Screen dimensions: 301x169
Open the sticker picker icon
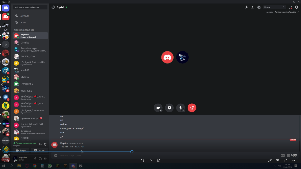pos(289,155)
